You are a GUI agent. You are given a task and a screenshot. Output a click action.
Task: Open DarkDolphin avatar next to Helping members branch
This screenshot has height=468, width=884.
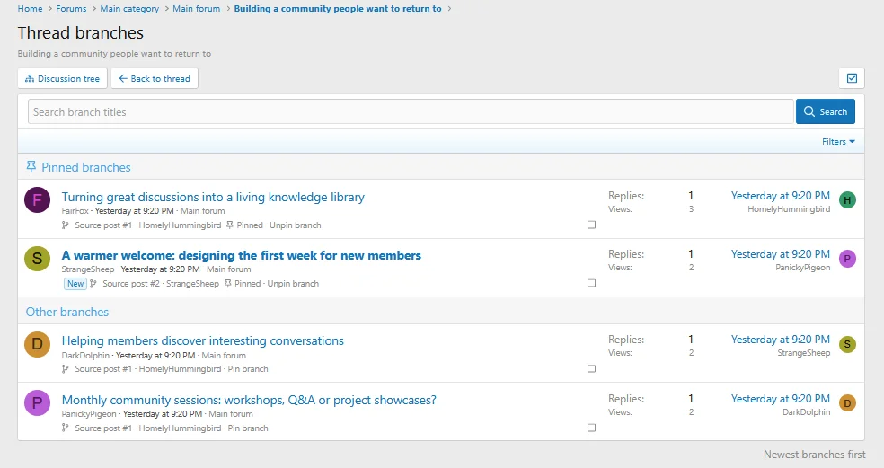[37, 345]
